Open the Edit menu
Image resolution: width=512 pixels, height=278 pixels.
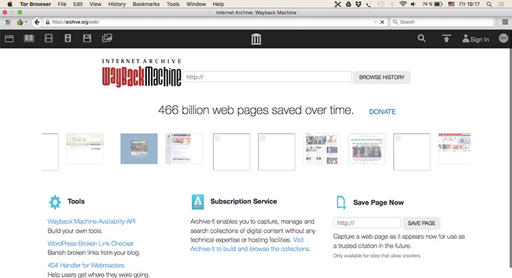[77, 4]
